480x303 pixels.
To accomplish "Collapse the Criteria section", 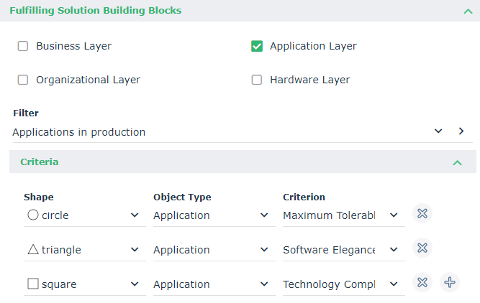I will point(457,162).
